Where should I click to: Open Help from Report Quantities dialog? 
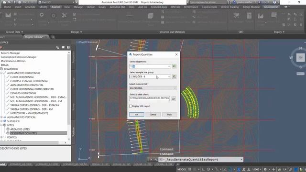[169, 115]
